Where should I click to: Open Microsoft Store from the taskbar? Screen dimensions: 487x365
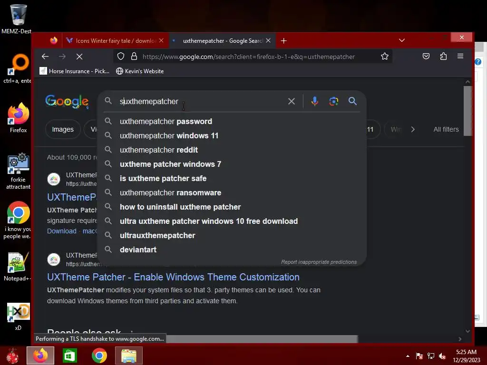pos(69,355)
